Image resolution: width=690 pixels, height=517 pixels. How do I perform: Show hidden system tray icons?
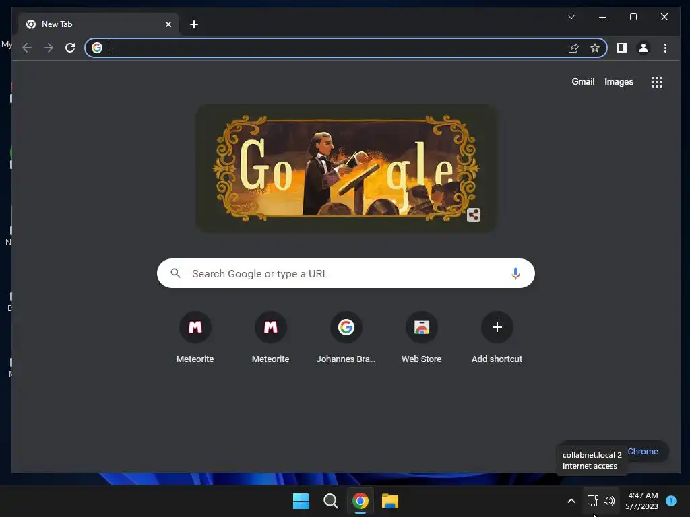pos(571,501)
